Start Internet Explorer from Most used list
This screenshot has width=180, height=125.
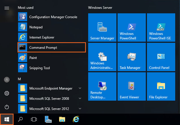pyautogui.click(x=42, y=37)
